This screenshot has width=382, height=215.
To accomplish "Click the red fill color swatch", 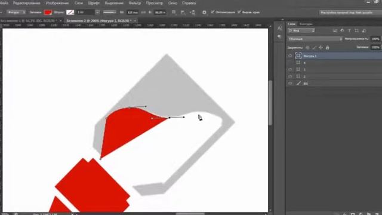I will [x=48, y=12].
